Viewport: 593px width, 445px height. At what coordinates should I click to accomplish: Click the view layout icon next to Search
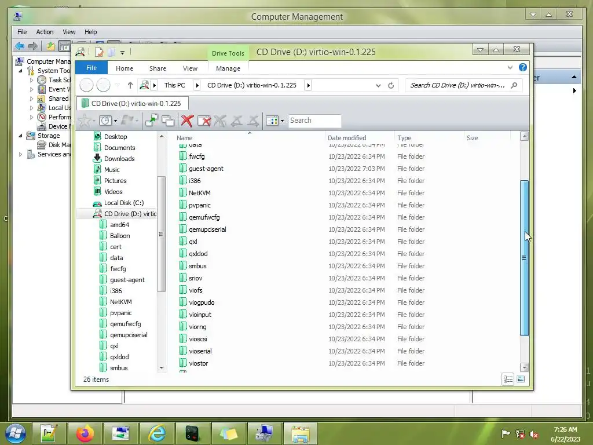(x=272, y=121)
